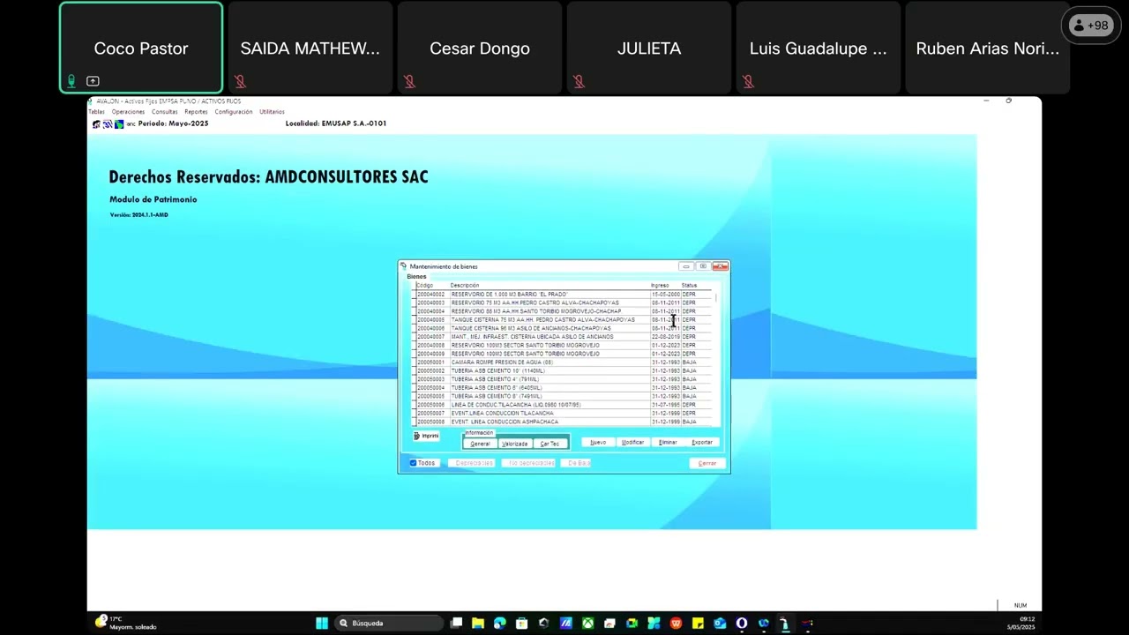1129x635 pixels.
Task: Open File Explorer from the taskbar
Action: [478, 624]
